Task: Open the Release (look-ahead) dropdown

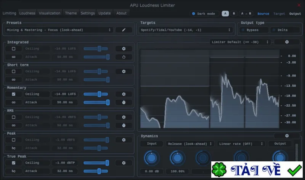Action: [189, 144]
